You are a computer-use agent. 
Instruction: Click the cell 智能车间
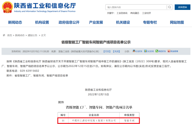(x=129, y=120)
